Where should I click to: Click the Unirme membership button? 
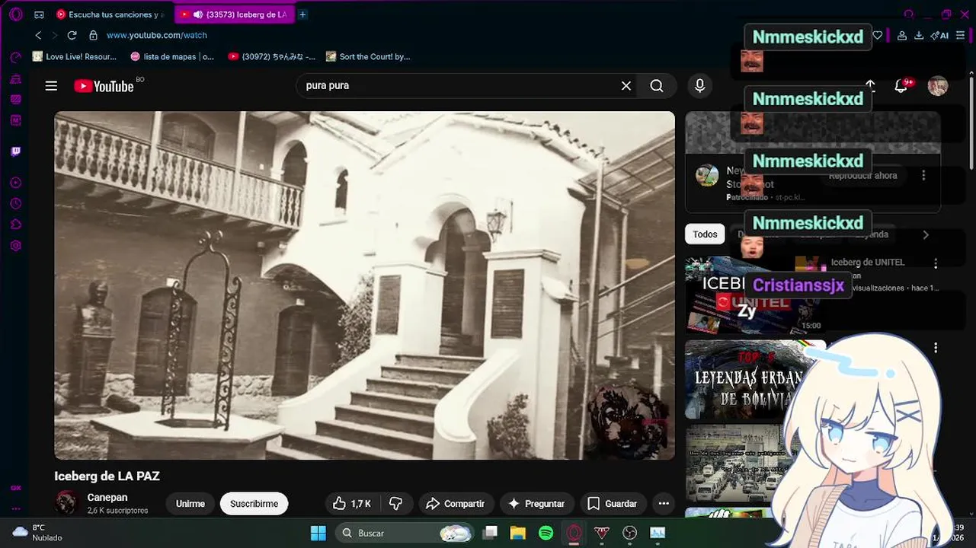pos(190,504)
